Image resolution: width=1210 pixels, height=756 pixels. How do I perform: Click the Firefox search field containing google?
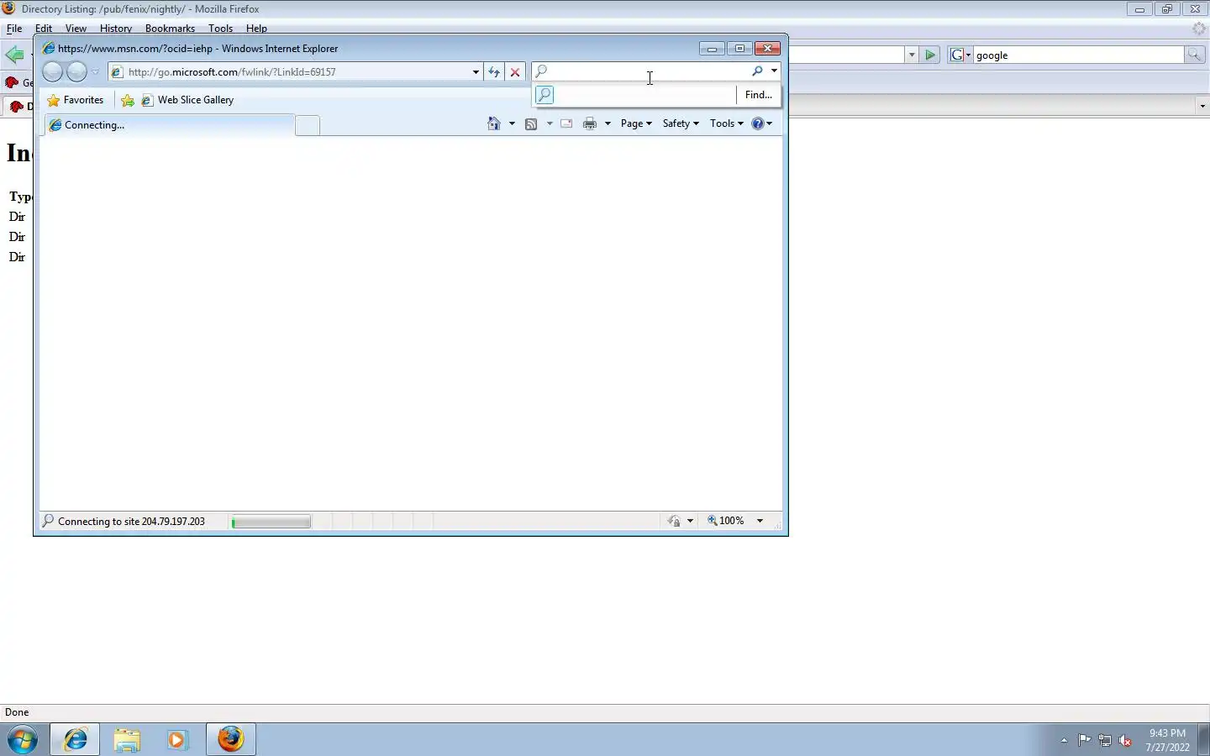coord(1078,55)
